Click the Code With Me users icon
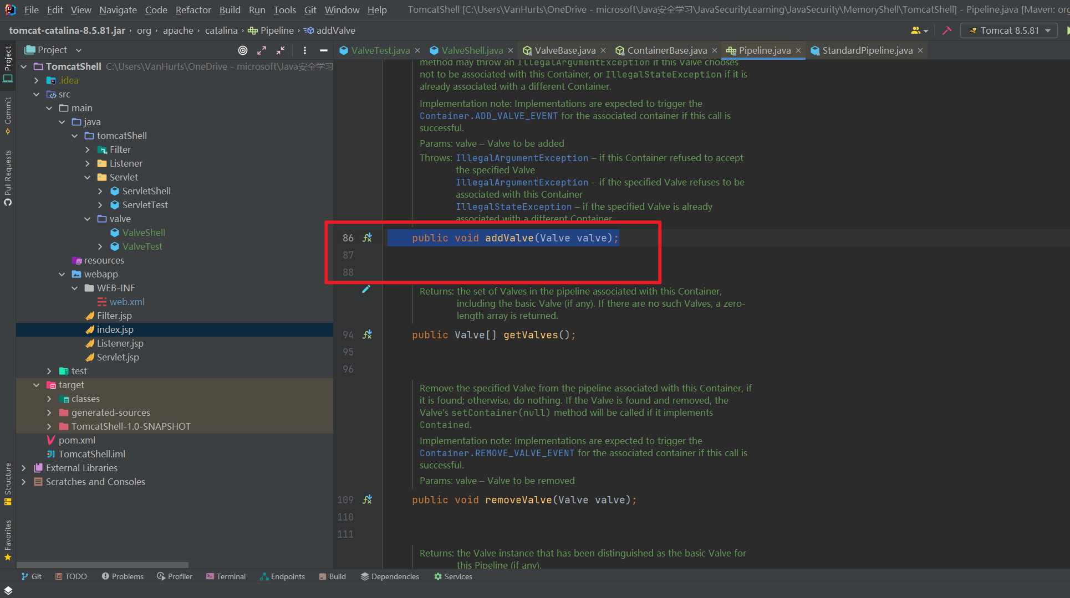Image resolution: width=1070 pixels, height=598 pixels. (917, 30)
